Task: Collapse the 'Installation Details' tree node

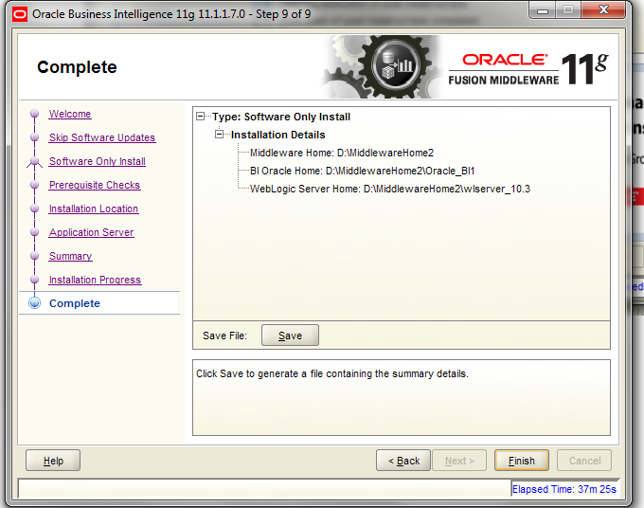Action: (x=220, y=135)
